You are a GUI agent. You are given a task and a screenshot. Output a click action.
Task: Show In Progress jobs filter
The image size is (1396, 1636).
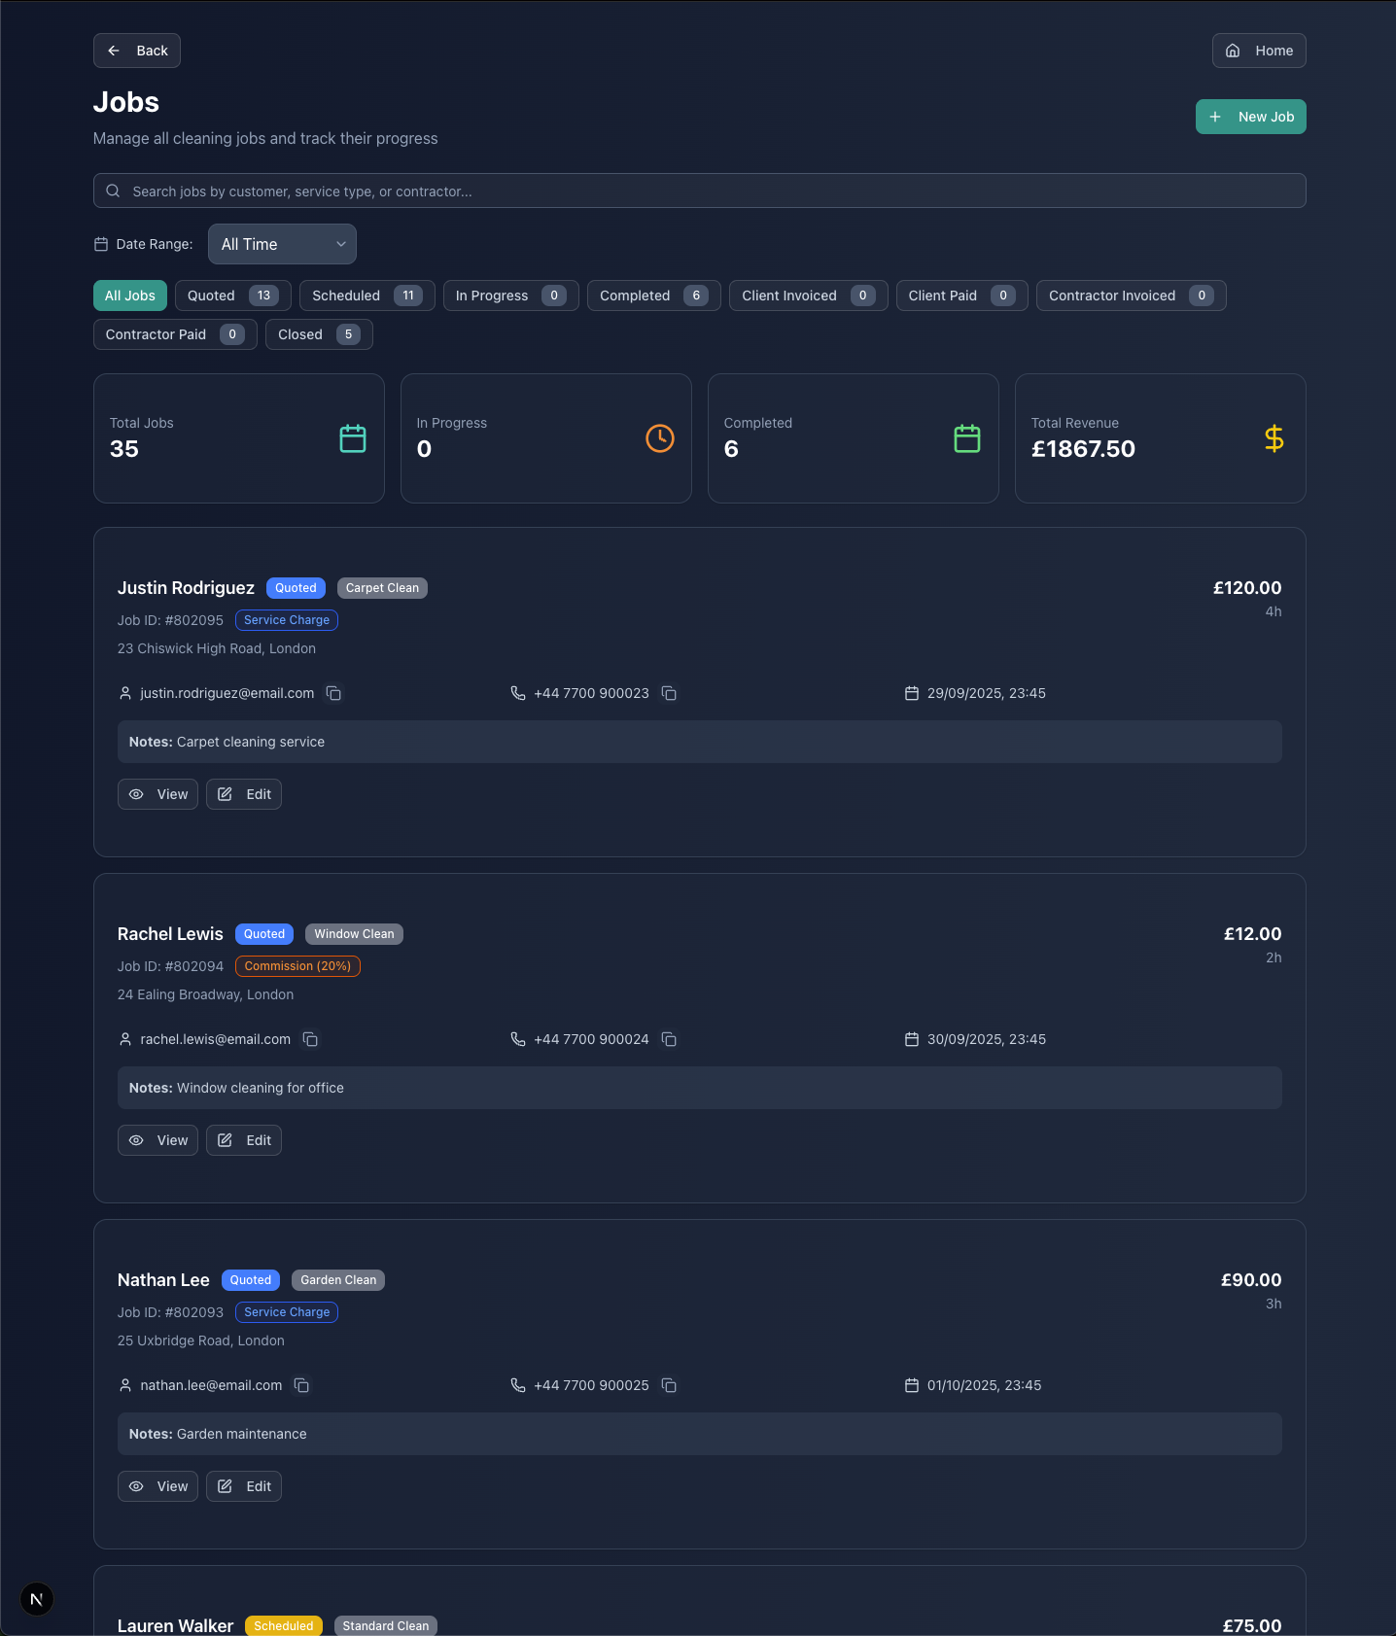511,296
